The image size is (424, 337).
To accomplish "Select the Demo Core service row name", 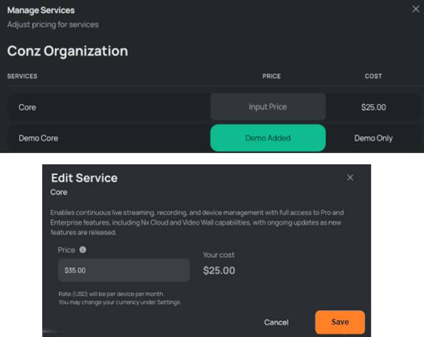I will pyautogui.click(x=37, y=138).
